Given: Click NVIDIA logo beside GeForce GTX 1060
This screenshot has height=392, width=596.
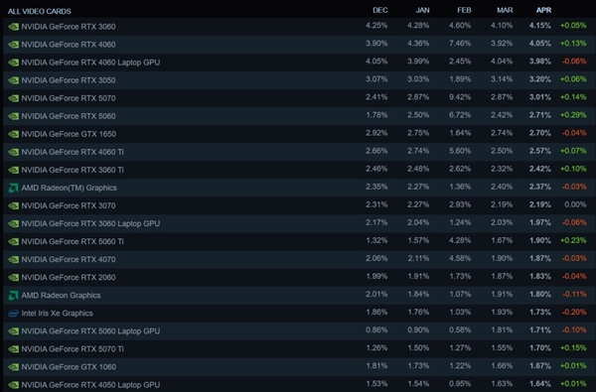Looking at the screenshot, I should (13, 367).
